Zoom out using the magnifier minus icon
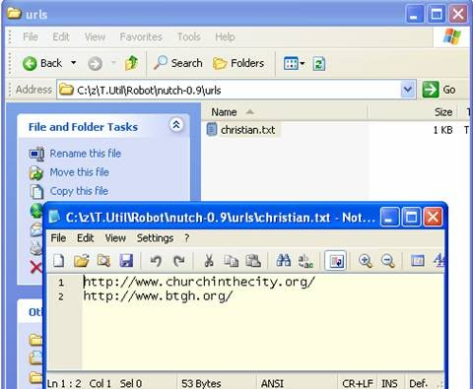Image resolution: width=473 pixels, height=389 pixels. [388, 261]
